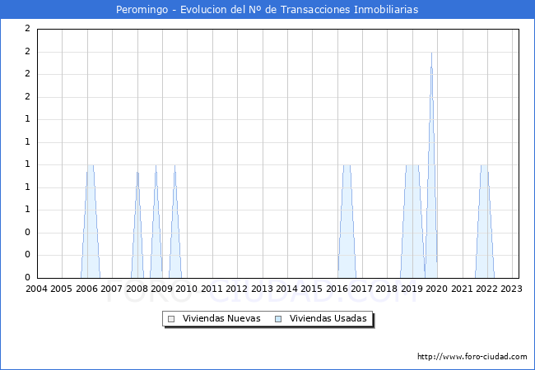The image size is (535, 370).
Task: Click the tallest data peak near 2020
Action: [431, 165]
